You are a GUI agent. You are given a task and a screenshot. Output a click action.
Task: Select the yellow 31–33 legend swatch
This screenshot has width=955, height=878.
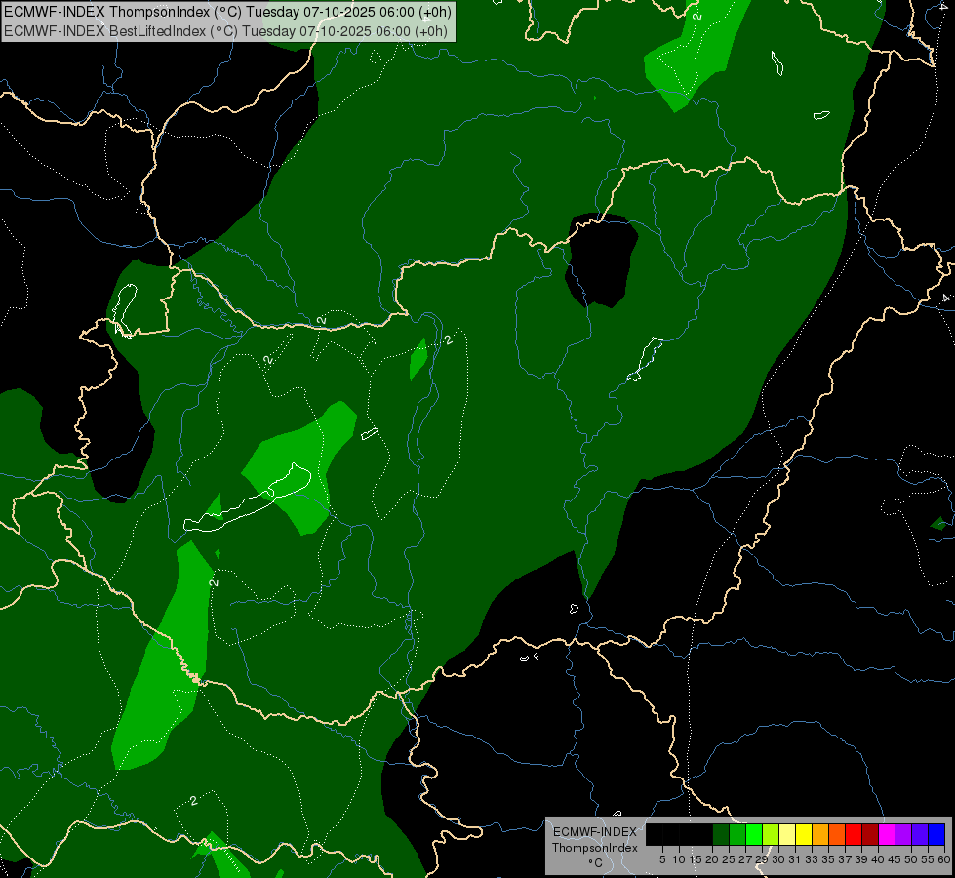pyautogui.click(x=804, y=834)
